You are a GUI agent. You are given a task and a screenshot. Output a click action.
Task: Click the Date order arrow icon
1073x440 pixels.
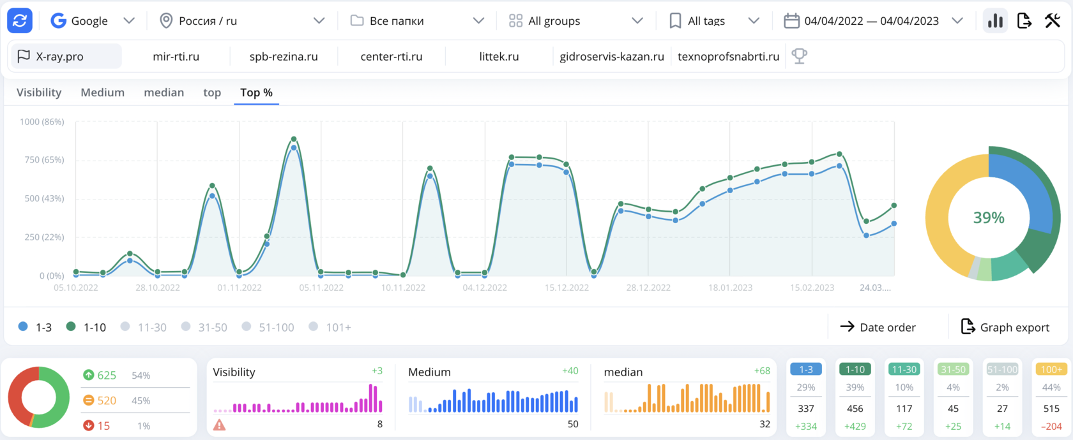click(x=847, y=326)
